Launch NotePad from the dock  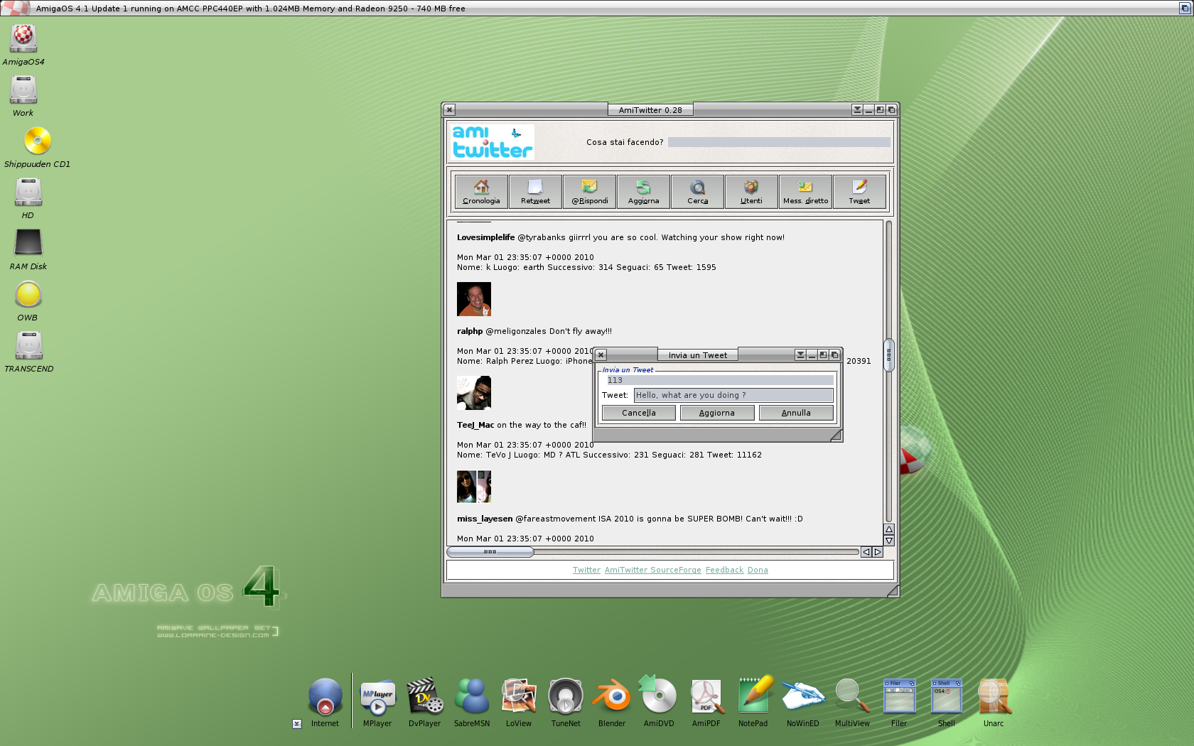pos(753,695)
